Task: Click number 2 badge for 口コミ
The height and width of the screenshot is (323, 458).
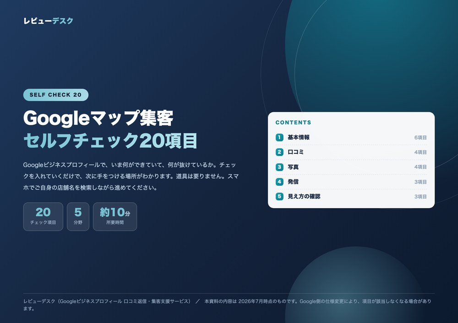Action: pyautogui.click(x=279, y=152)
